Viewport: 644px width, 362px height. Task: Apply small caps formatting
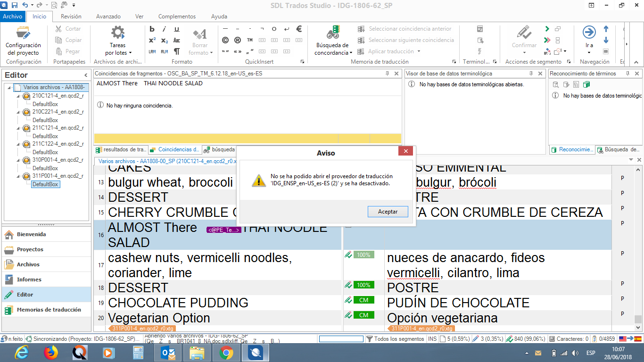177,40
